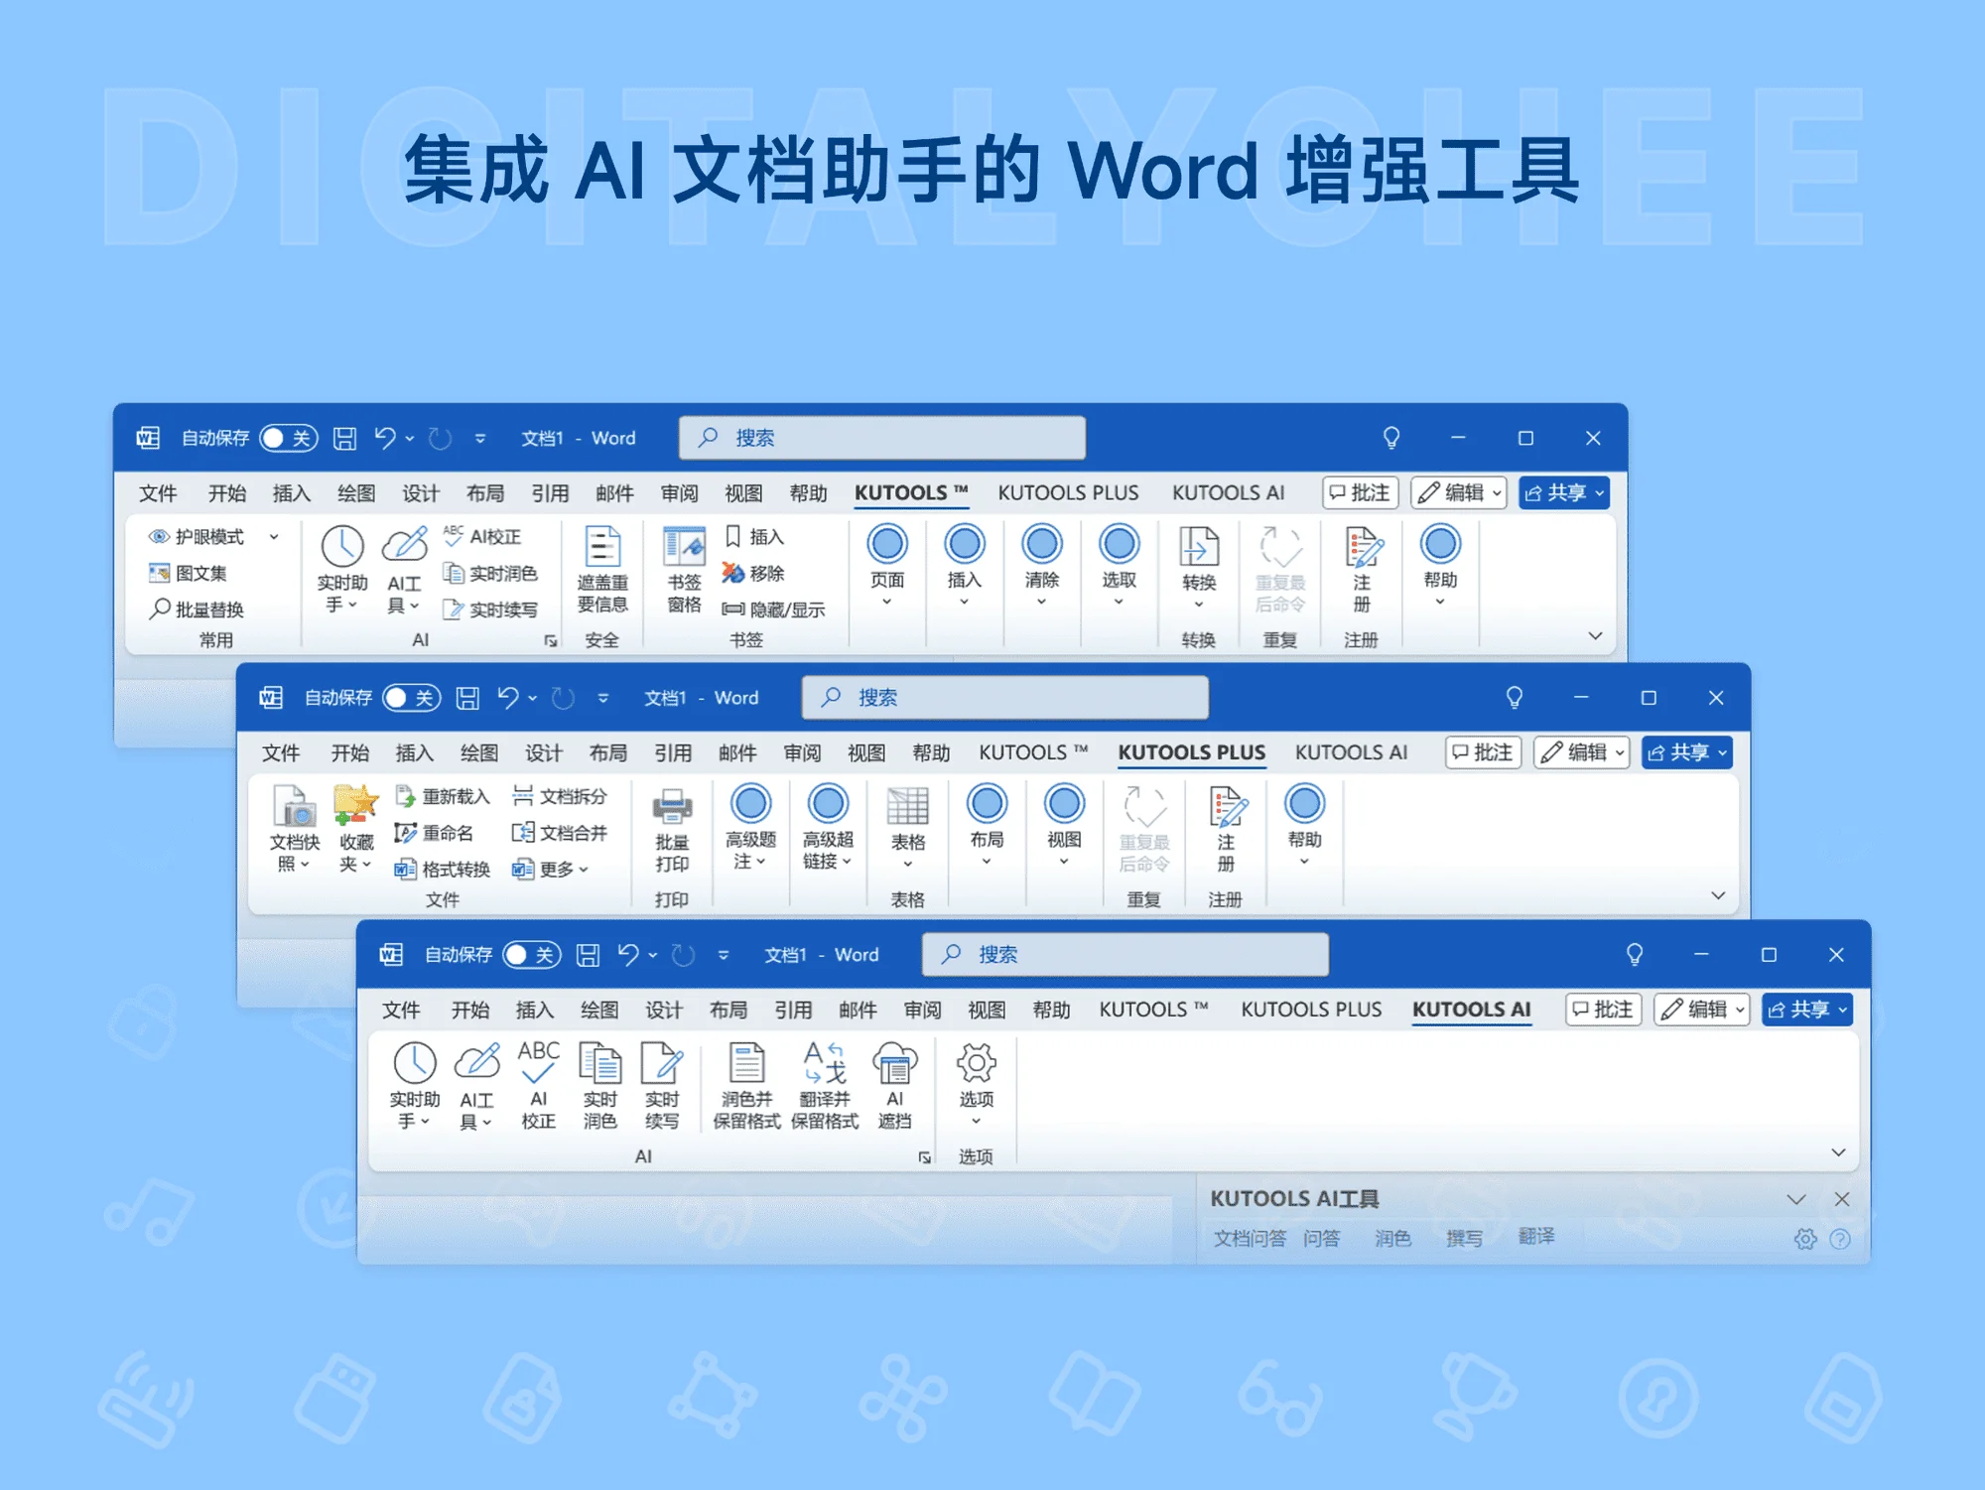Viewport: 1985px width, 1490px height.
Task: Click 批注 button in bottom window
Action: click(x=1603, y=1010)
